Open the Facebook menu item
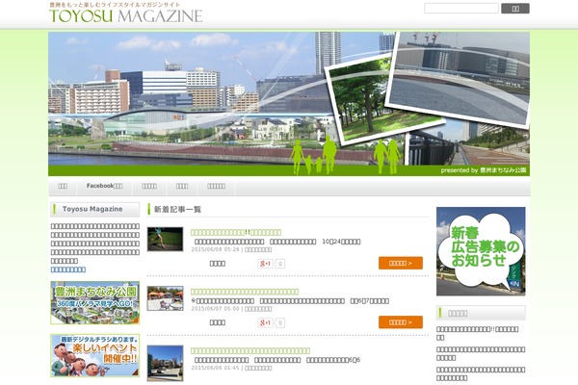Screen dimensions: 578x385 tap(104, 186)
